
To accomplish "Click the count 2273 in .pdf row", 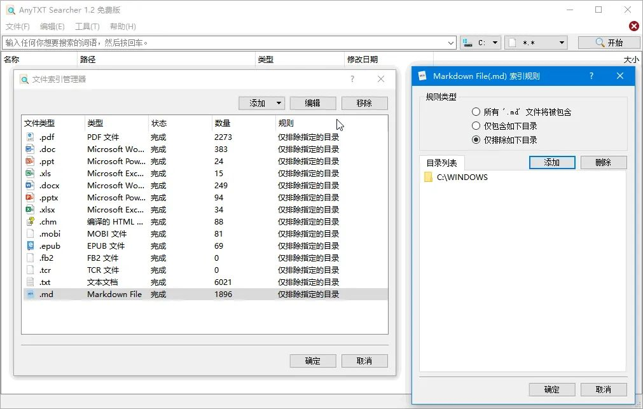I will 223,137.
